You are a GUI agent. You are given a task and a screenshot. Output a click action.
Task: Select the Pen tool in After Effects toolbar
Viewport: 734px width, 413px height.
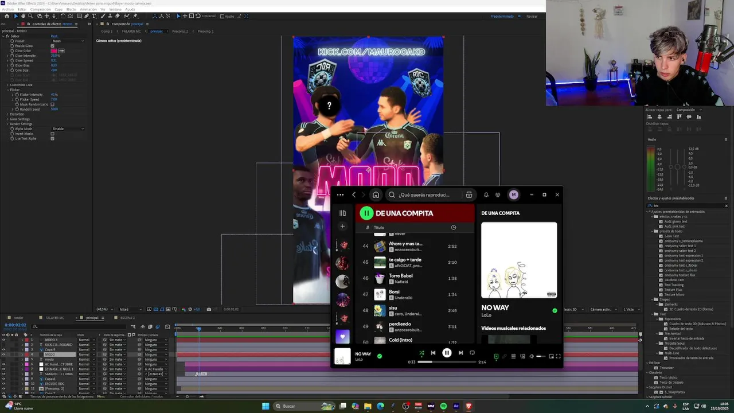click(x=87, y=16)
